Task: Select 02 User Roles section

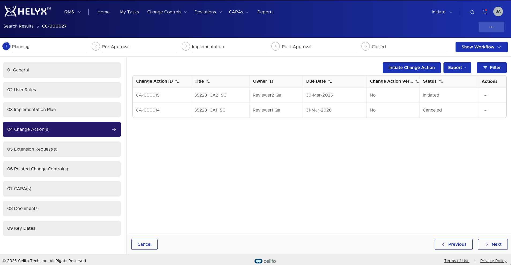Action: (x=62, y=90)
